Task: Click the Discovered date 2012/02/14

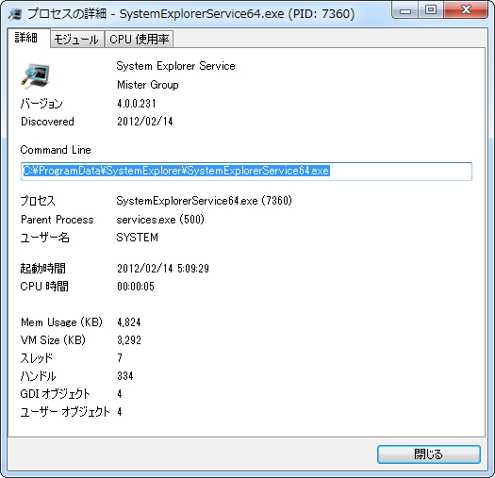Action: pyautogui.click(x=145, y=122)
